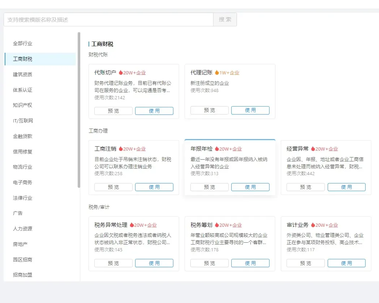Click the 代账切户 card title
This screenshot has height=303, width=379.
(x=105, y=73)
